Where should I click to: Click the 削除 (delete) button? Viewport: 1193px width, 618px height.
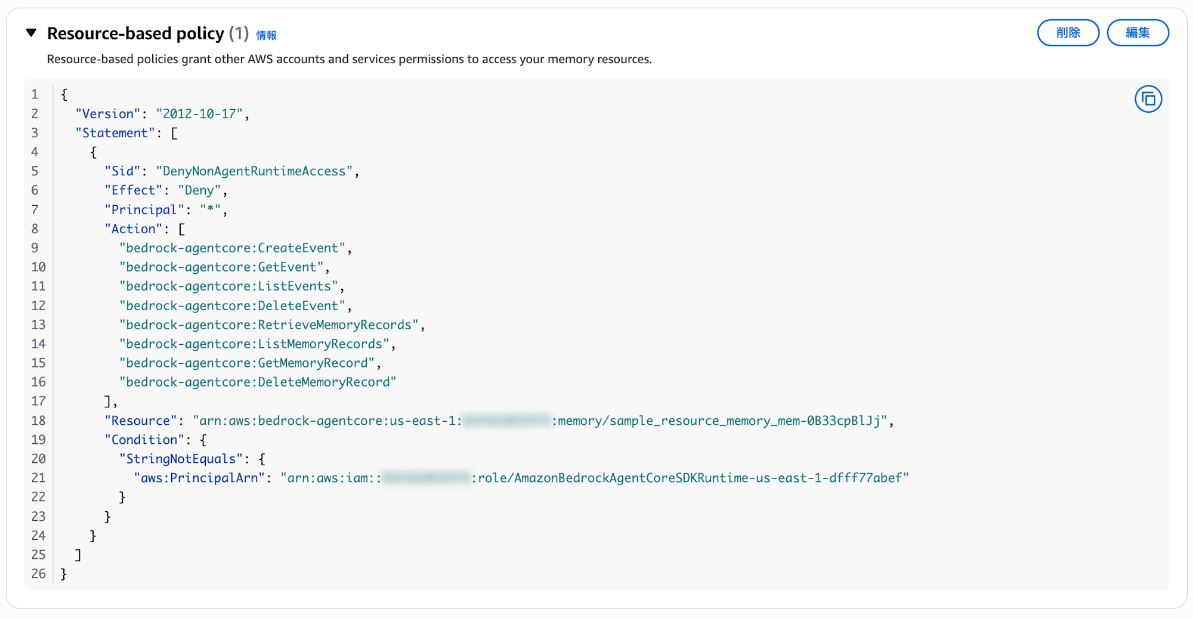coord(1068,33)
